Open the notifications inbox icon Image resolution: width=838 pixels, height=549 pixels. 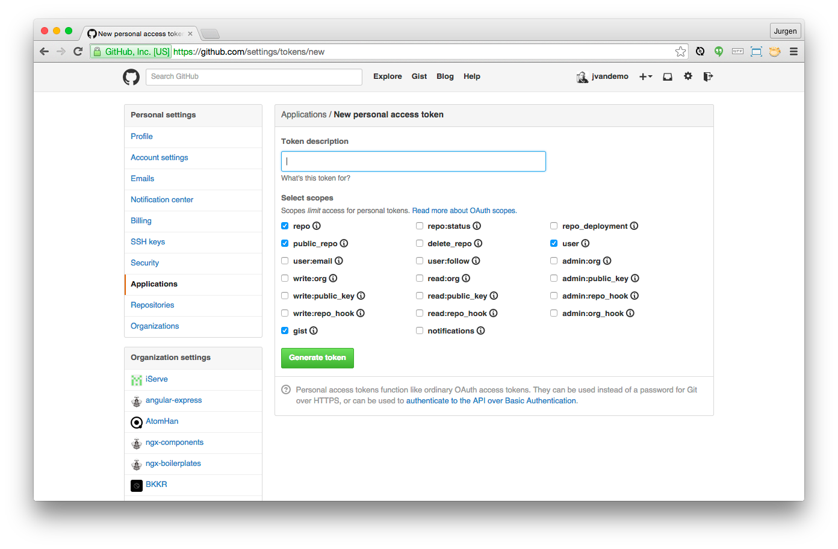click(x=668, y=76)
